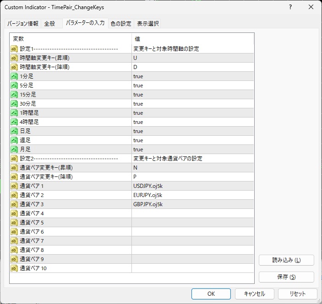Screen dimensions: 322x304
Task: Select the true value of 30分足
Action: click(x=138, y=104)
